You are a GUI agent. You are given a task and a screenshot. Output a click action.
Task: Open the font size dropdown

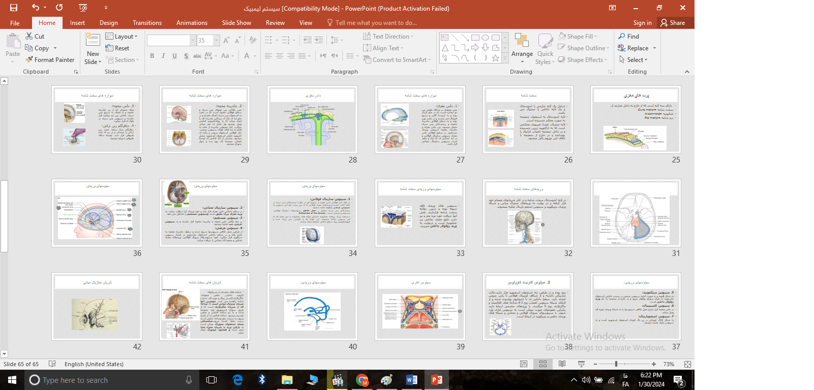point(217,41)
